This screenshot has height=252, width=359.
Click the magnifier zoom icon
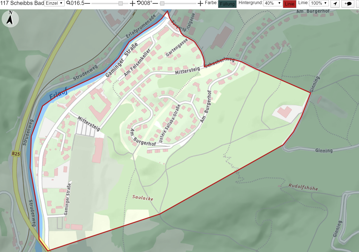pyautogui.click(x=68, y=3)
